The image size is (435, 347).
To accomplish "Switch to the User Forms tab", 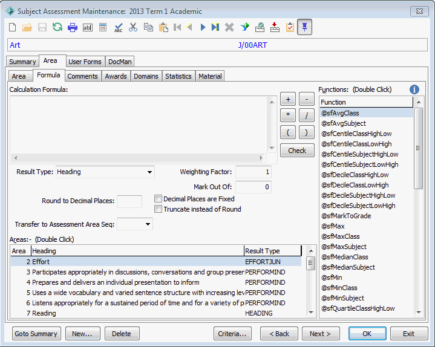I will 85,62.
